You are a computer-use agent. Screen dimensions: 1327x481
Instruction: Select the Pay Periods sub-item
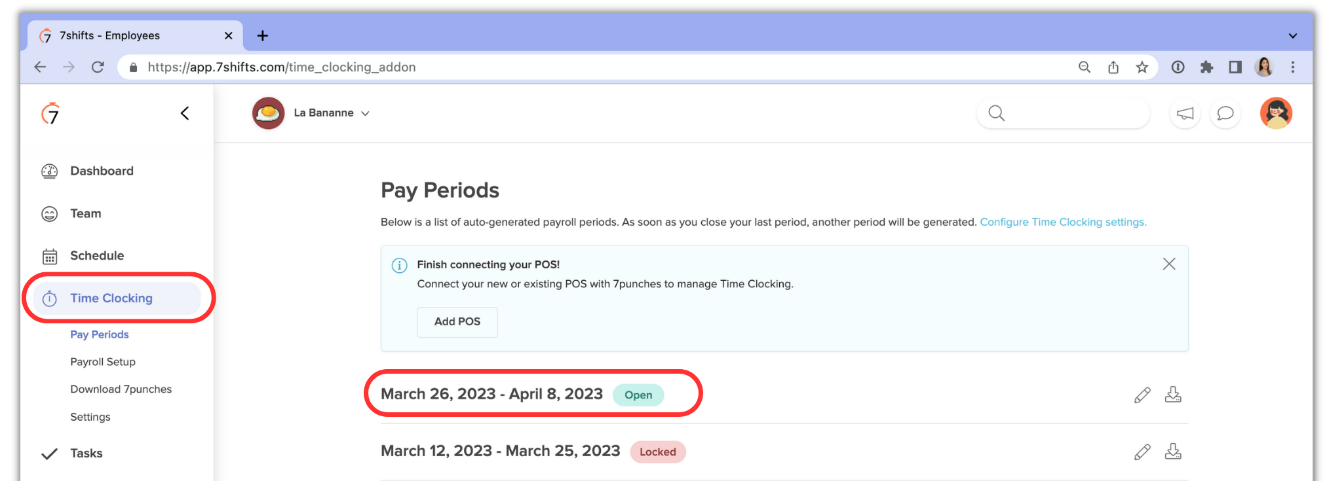[99, 334]
